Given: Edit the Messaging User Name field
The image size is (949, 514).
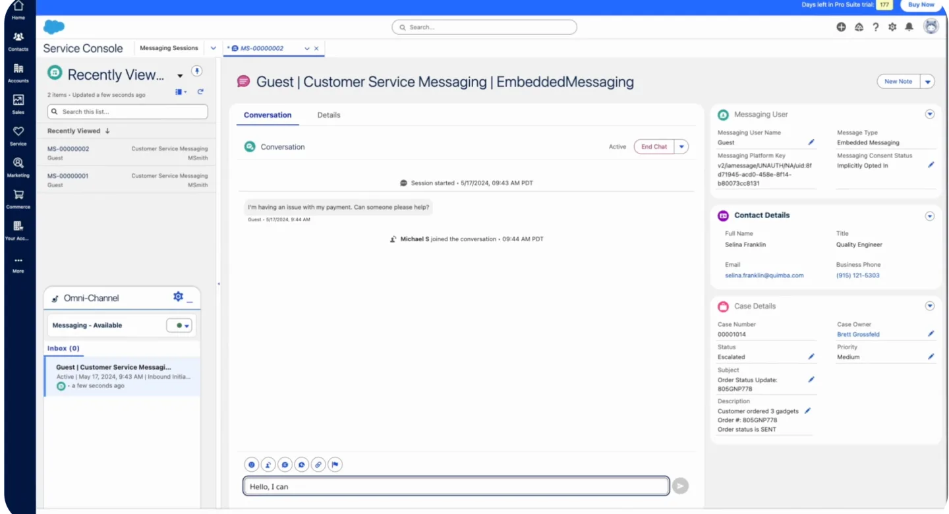Looking at the screenshot, I should (811, 142).
